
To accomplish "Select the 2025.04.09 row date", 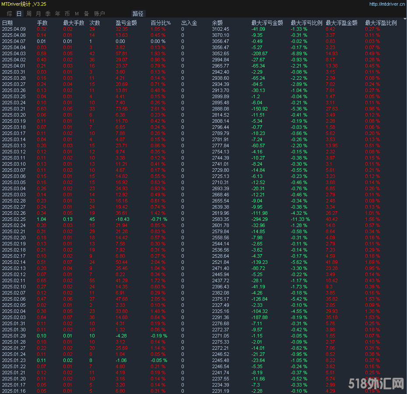I will tap(14, 29).
